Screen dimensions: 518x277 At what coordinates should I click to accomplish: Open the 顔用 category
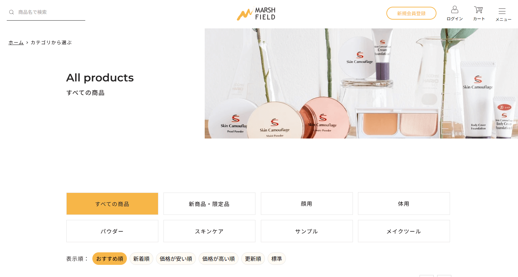307,204
